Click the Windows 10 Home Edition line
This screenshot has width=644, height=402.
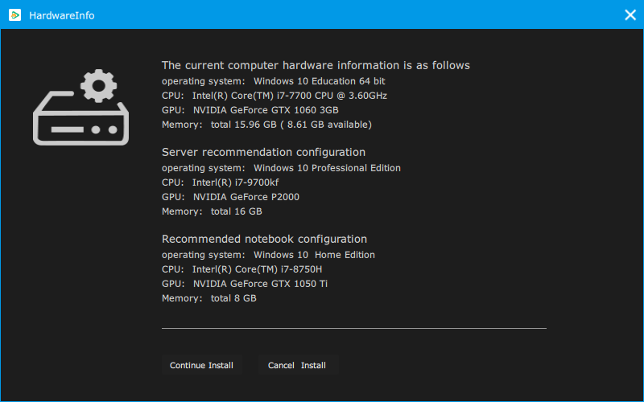click(268, 255)
